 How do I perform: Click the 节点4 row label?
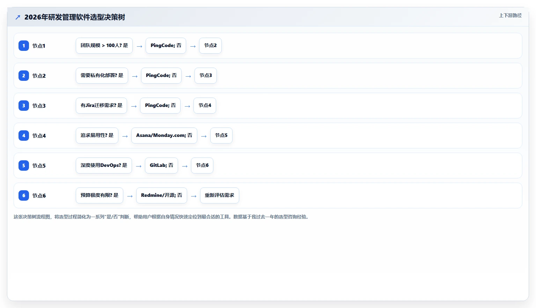[x=39, y=136]
